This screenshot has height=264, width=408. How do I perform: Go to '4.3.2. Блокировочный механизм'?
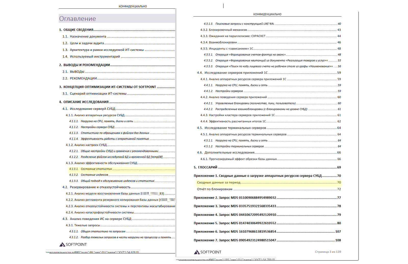(271, 30)
